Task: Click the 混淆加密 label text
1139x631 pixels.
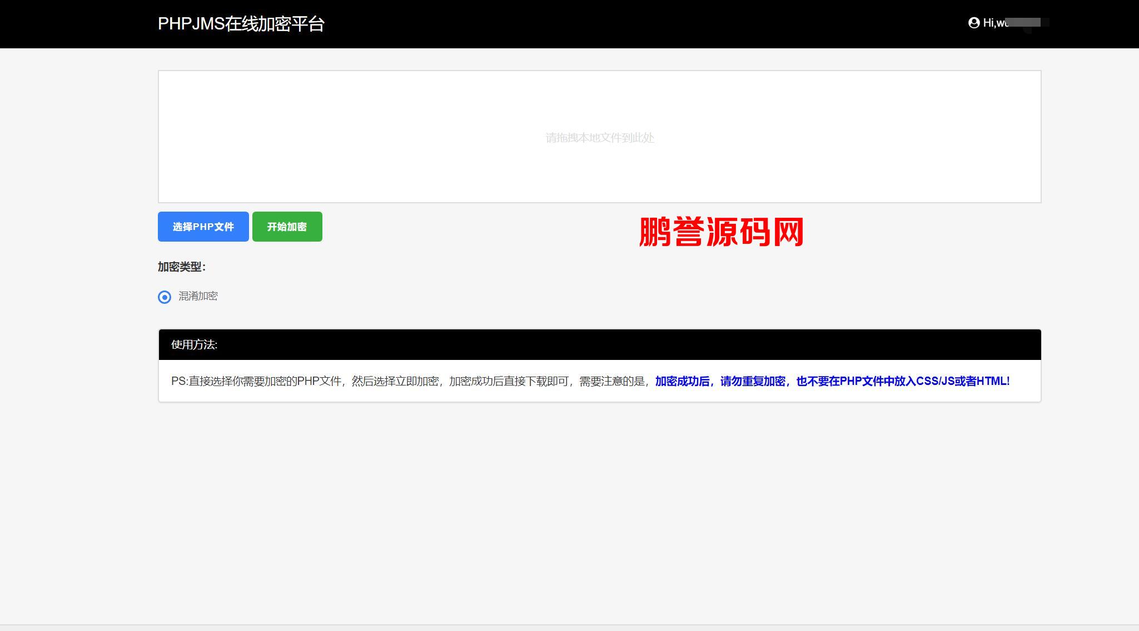Action: (x=198, y=296)
